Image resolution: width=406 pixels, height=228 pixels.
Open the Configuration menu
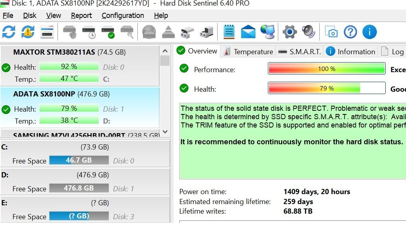pos(123,16)
